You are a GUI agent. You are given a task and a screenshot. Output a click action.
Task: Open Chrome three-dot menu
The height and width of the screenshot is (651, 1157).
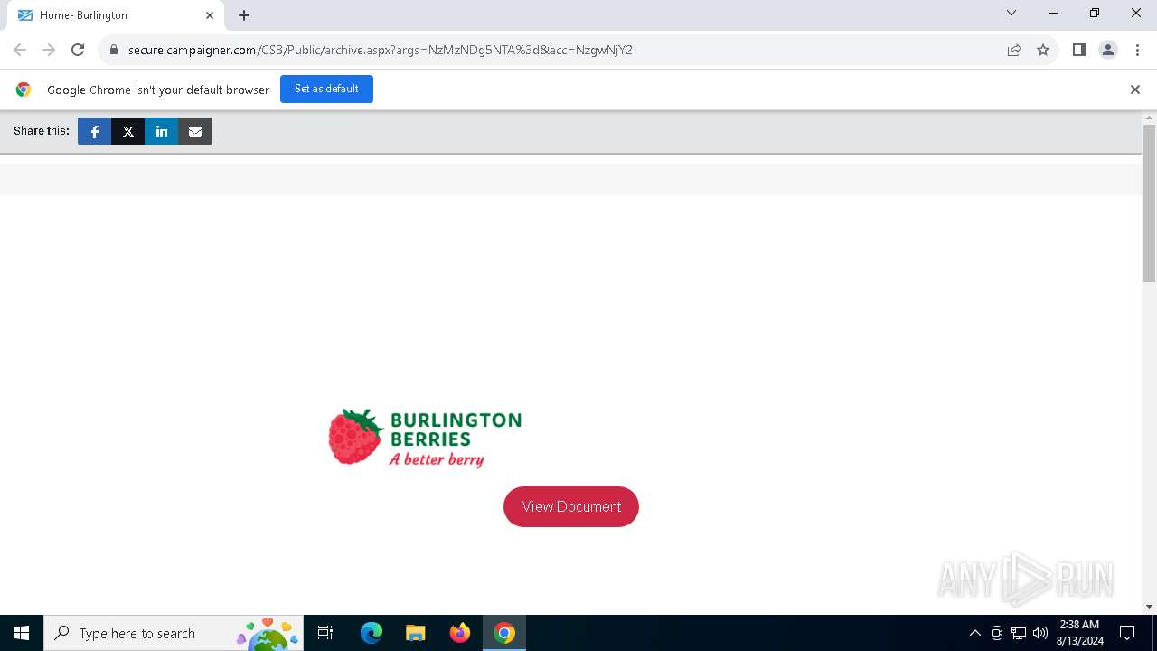pyautogui.click(x=1137, y=50)
